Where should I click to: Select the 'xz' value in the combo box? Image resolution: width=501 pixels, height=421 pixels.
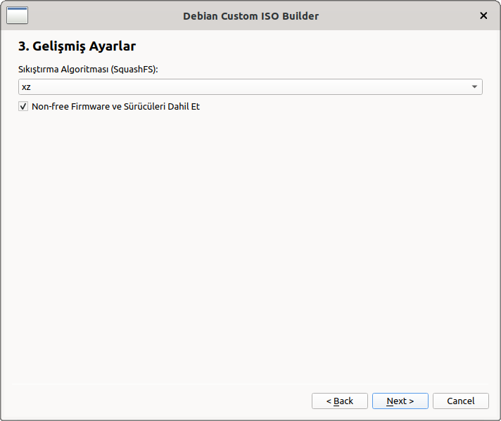pos(27,87)
